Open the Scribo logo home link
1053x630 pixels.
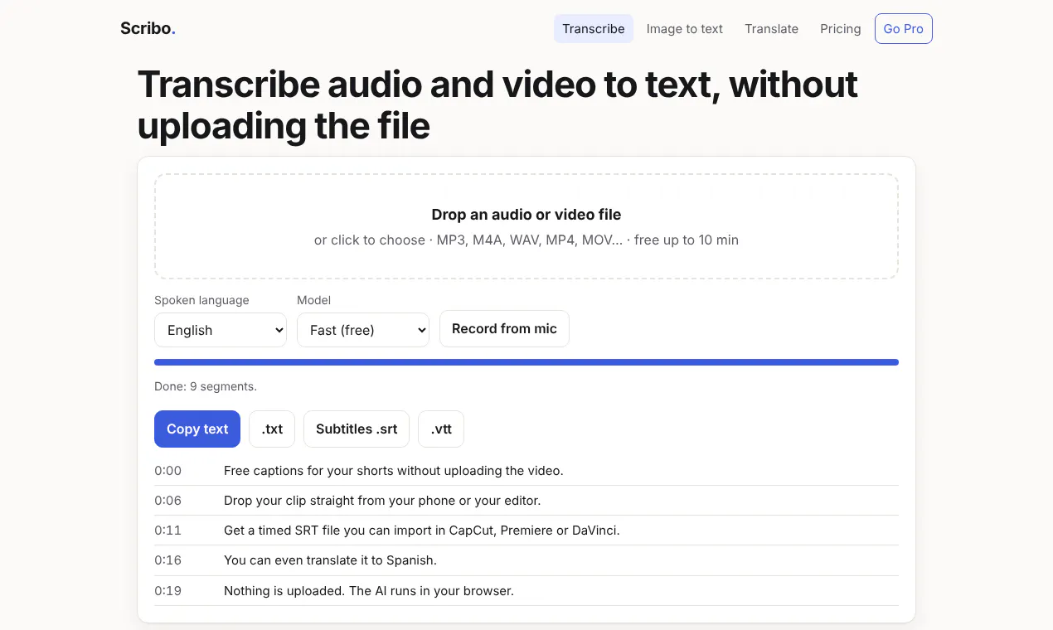148,28
